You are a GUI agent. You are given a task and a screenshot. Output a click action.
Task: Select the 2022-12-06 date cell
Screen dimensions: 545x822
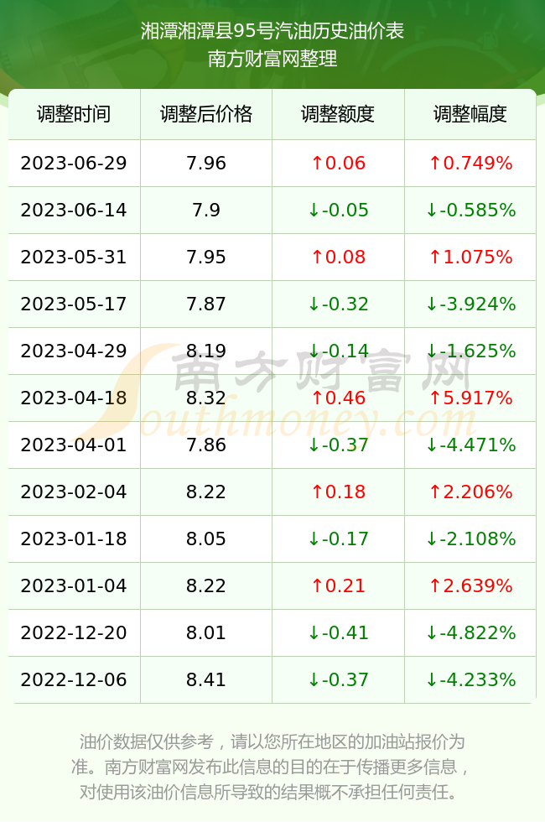tap(74, 680)
